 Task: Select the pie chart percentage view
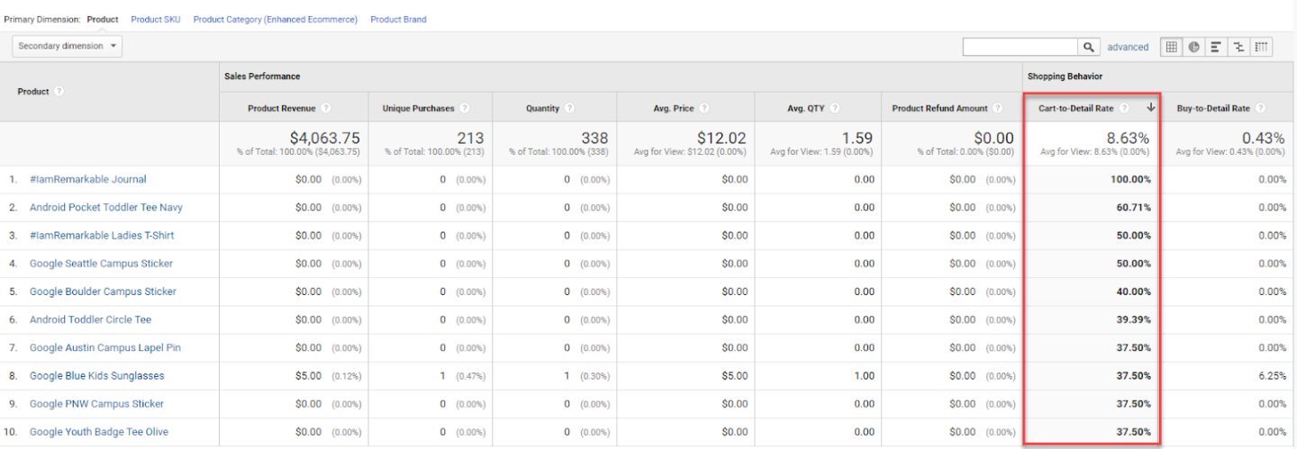tap(1194, 47)
